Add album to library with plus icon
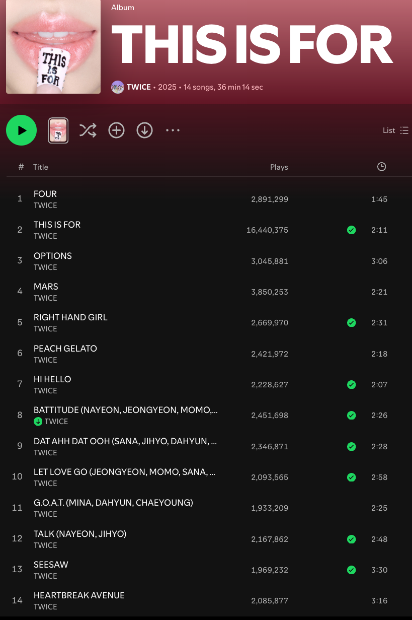The width and height of the screenshot is (412, 620). pos(116,130)
